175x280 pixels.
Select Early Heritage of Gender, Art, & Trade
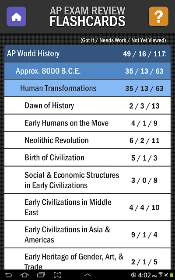pos(87,259)
